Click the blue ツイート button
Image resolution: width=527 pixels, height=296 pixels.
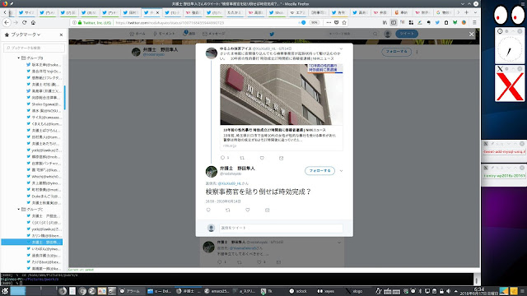407,34
